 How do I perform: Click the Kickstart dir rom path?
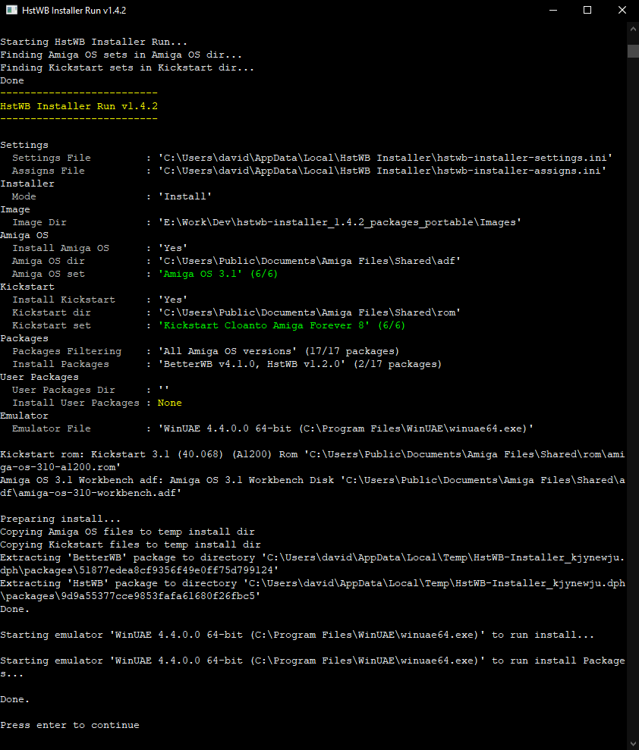tap(309, 313)
